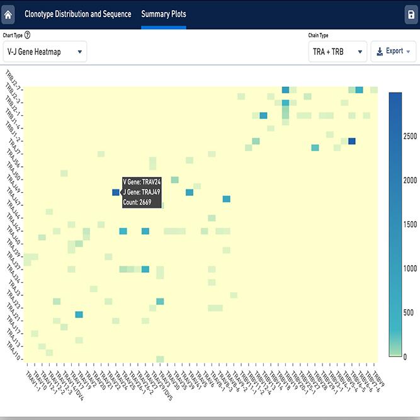Click the download icon on the Export button

380,52
